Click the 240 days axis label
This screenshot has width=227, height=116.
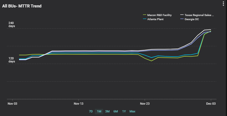(12, 25)
